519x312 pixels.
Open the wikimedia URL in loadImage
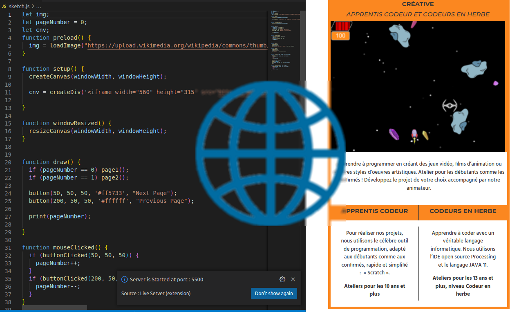177,45
